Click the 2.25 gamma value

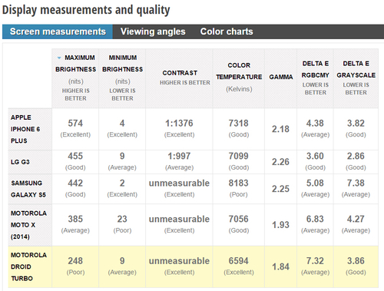pos(280,189)
